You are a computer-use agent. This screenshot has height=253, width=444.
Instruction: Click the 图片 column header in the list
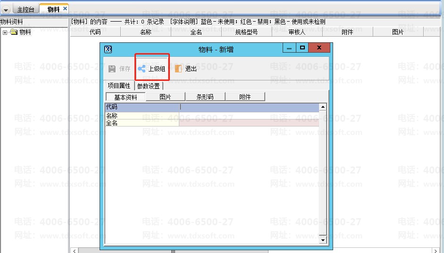pos(398,32)
